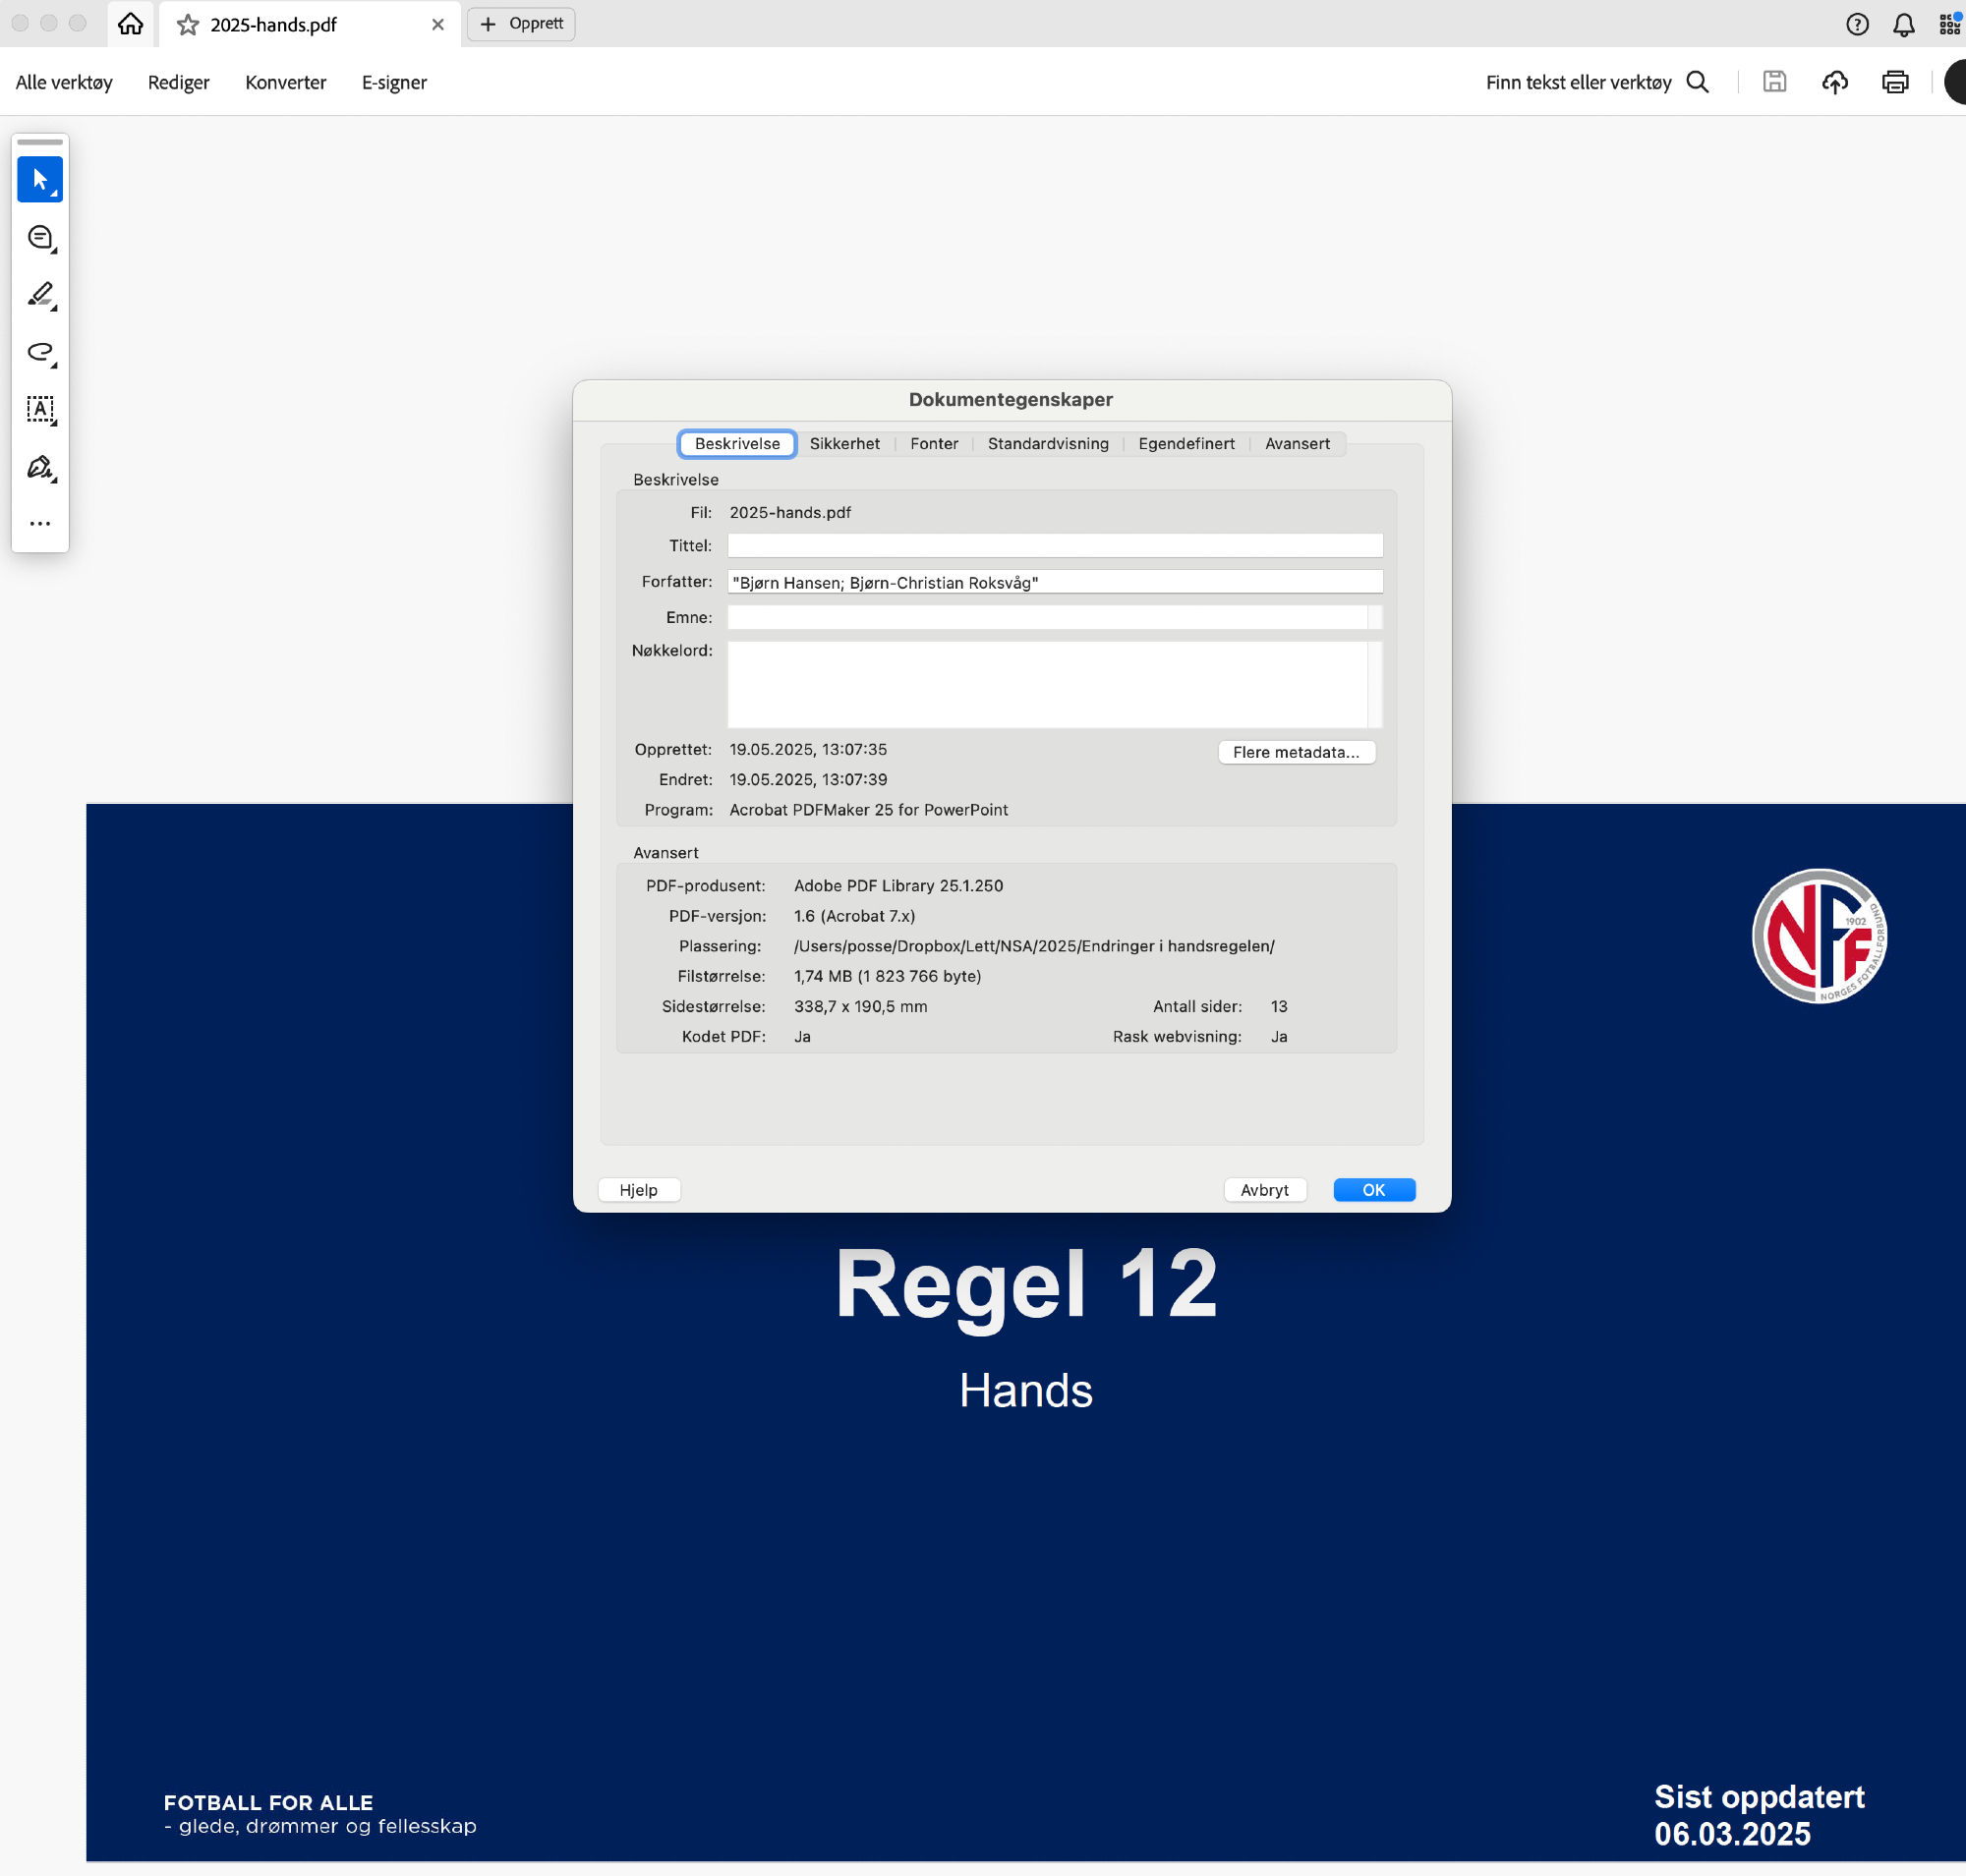1966x1876 pixels.
Task: Click the Flere metadata button
Action: (x=1296, y=753)
